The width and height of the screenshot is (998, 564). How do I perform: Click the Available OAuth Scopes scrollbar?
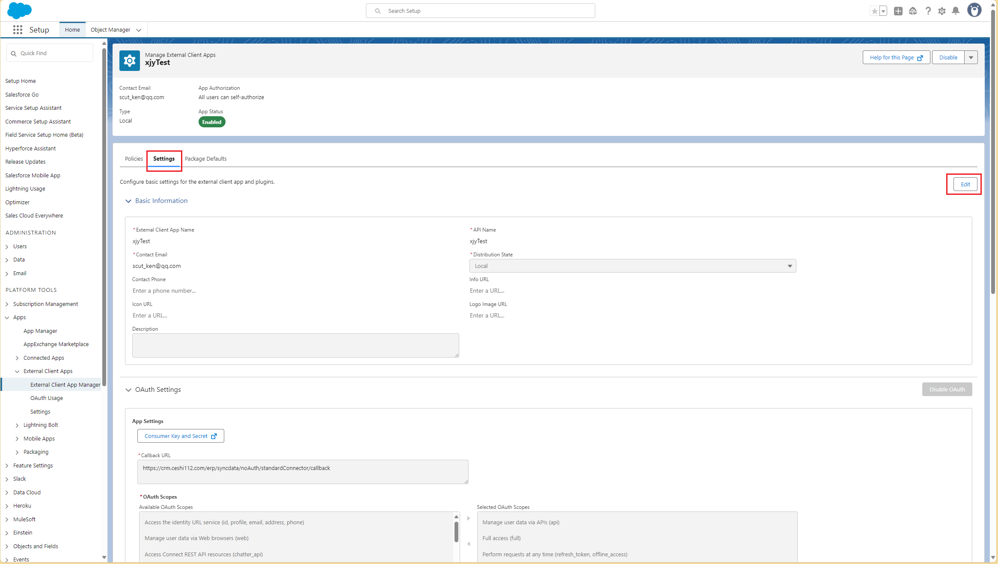(456, 532)
